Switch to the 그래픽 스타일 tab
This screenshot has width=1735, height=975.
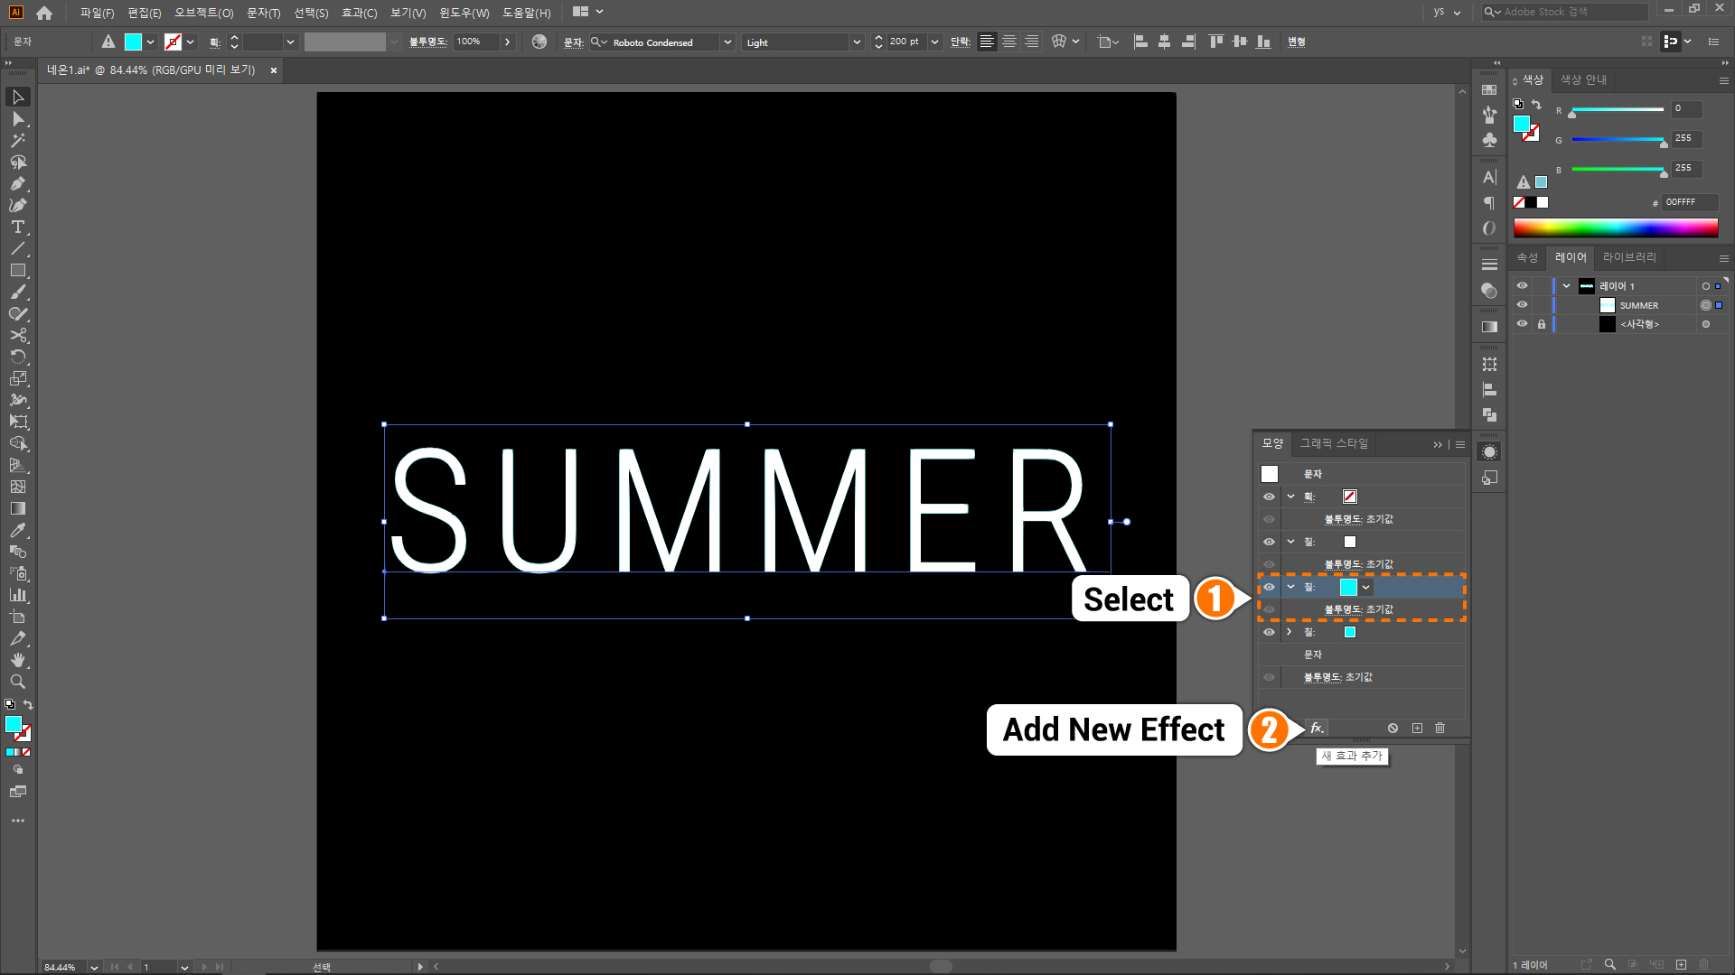pos(1334,443)
